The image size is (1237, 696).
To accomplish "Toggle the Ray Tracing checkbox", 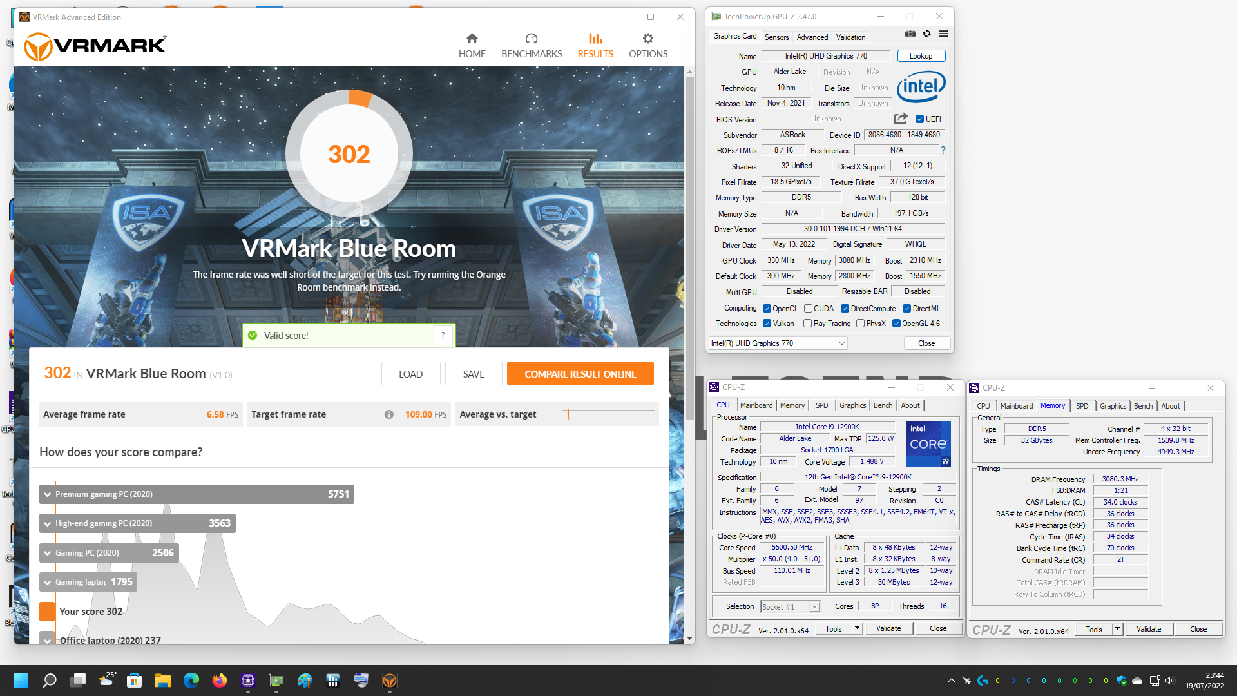I will (807, 324).
